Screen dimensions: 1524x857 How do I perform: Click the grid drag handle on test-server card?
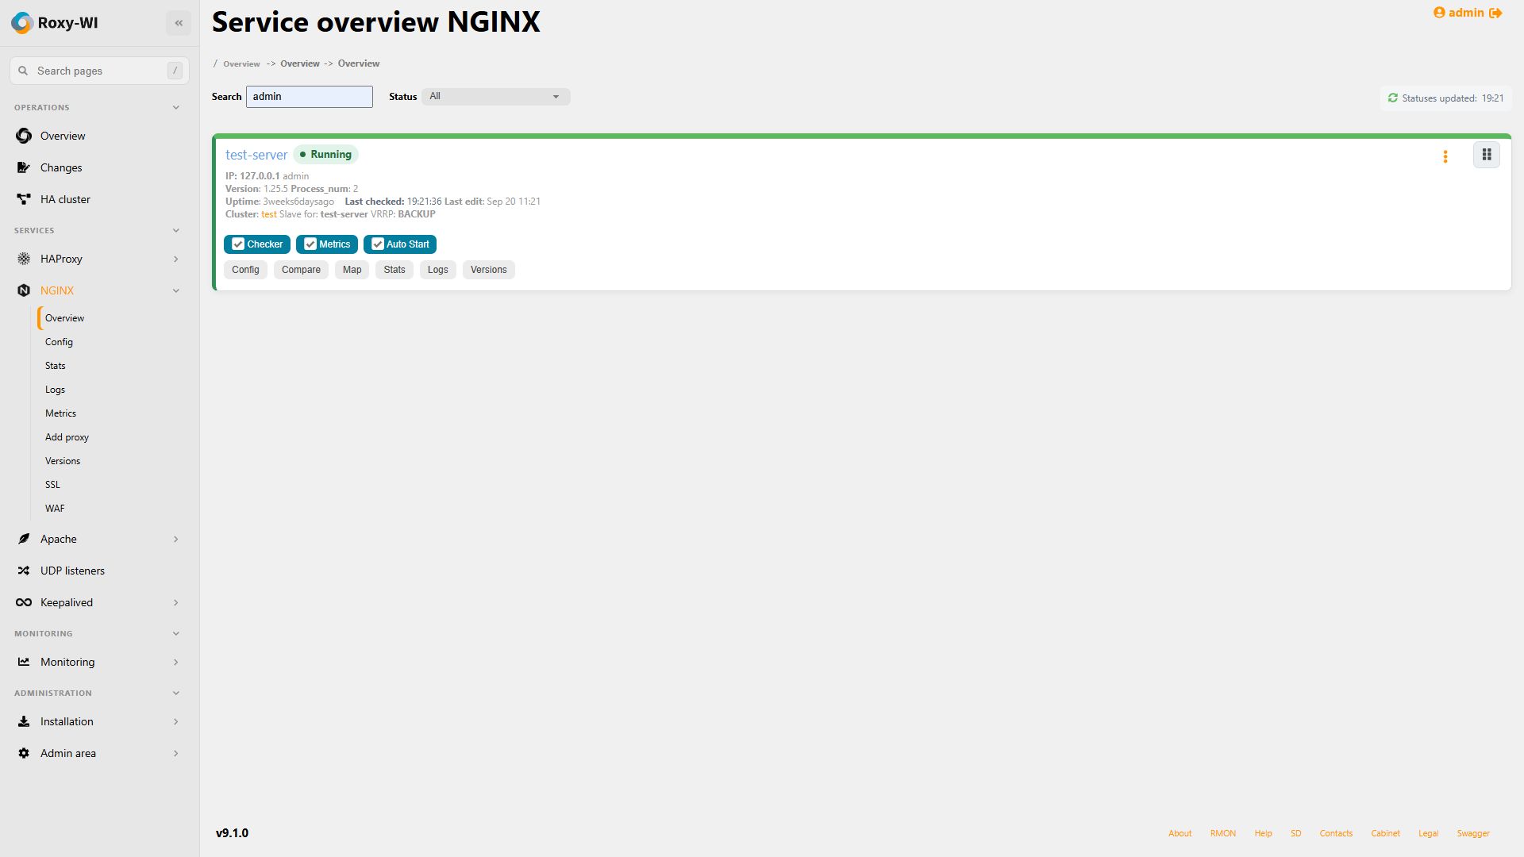point(1487,155)
